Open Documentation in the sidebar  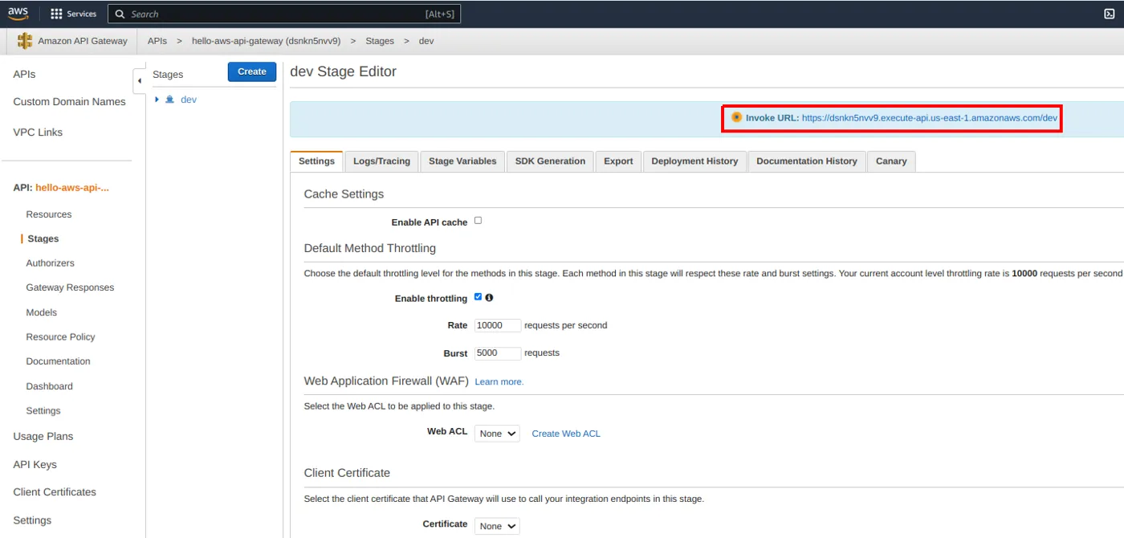coord(58,361)
